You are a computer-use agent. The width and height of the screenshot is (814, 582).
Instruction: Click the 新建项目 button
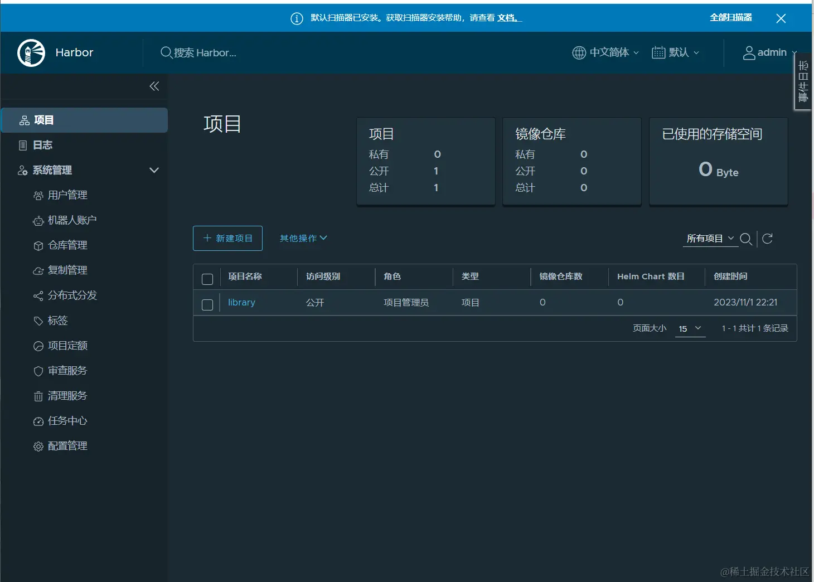point(227,238)
